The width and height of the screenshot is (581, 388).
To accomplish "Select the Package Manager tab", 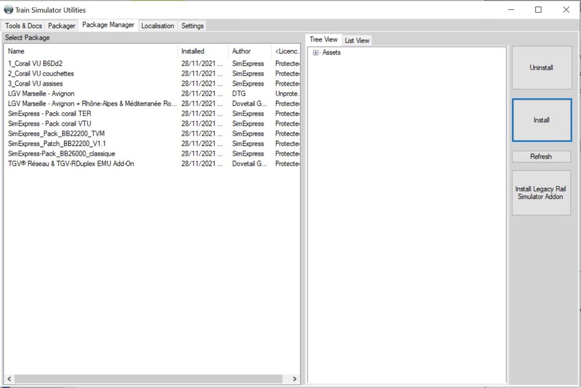I will (108, 25).
